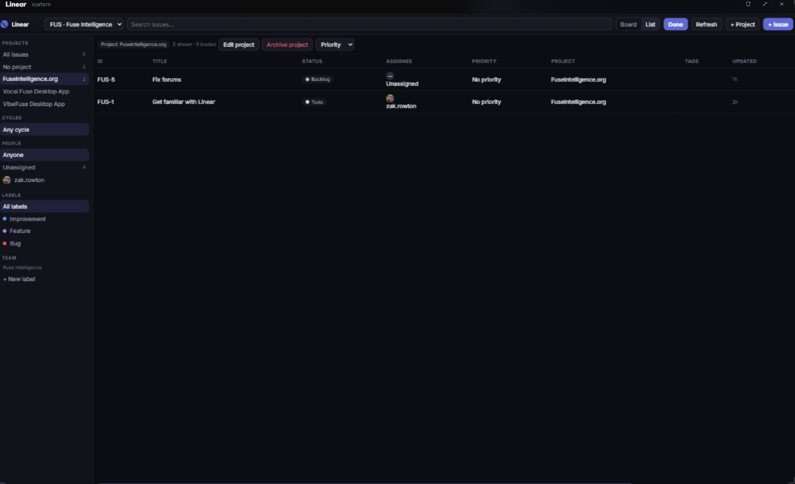Click the 1h updated time for FUS-5
The width and height of the screenshot is (795, 484).
click(734, 80)
